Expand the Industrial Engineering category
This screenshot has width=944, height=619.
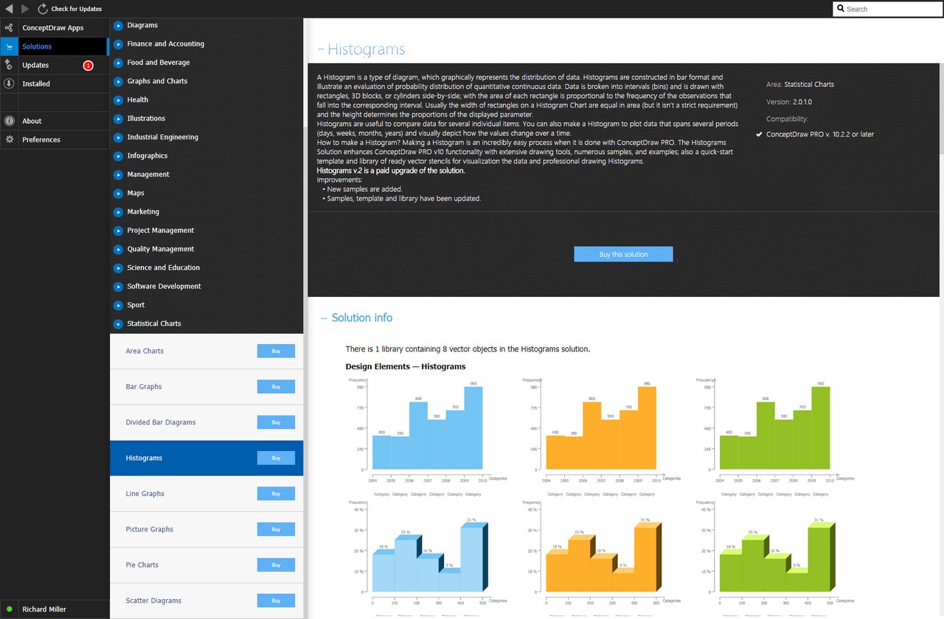pos(118,137)
